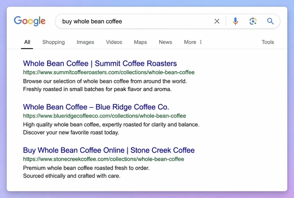
Task: Open Blue Ridge Coffee Co. result title
Action: [96, 107]
